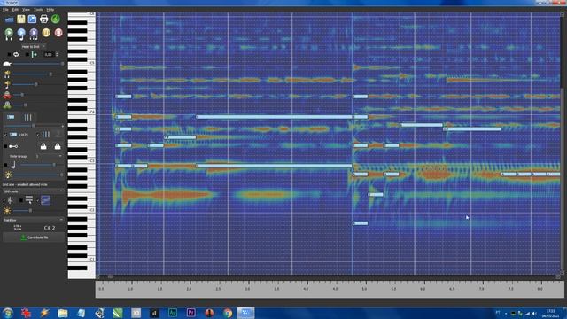Click the connect notes link icon

point(13,146)
